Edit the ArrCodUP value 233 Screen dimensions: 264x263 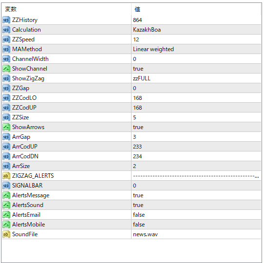(196, 147)
